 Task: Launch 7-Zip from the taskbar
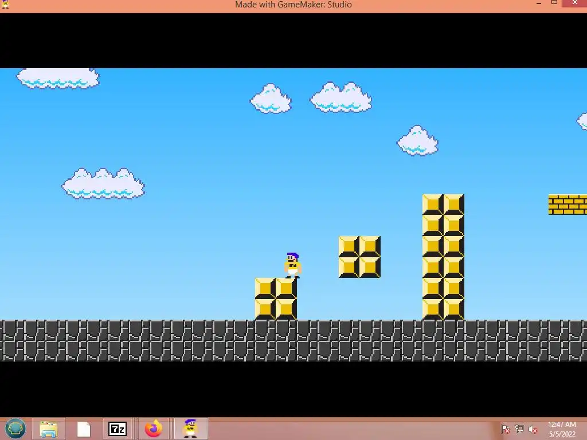pyautogui.click(x=117, y=429)
